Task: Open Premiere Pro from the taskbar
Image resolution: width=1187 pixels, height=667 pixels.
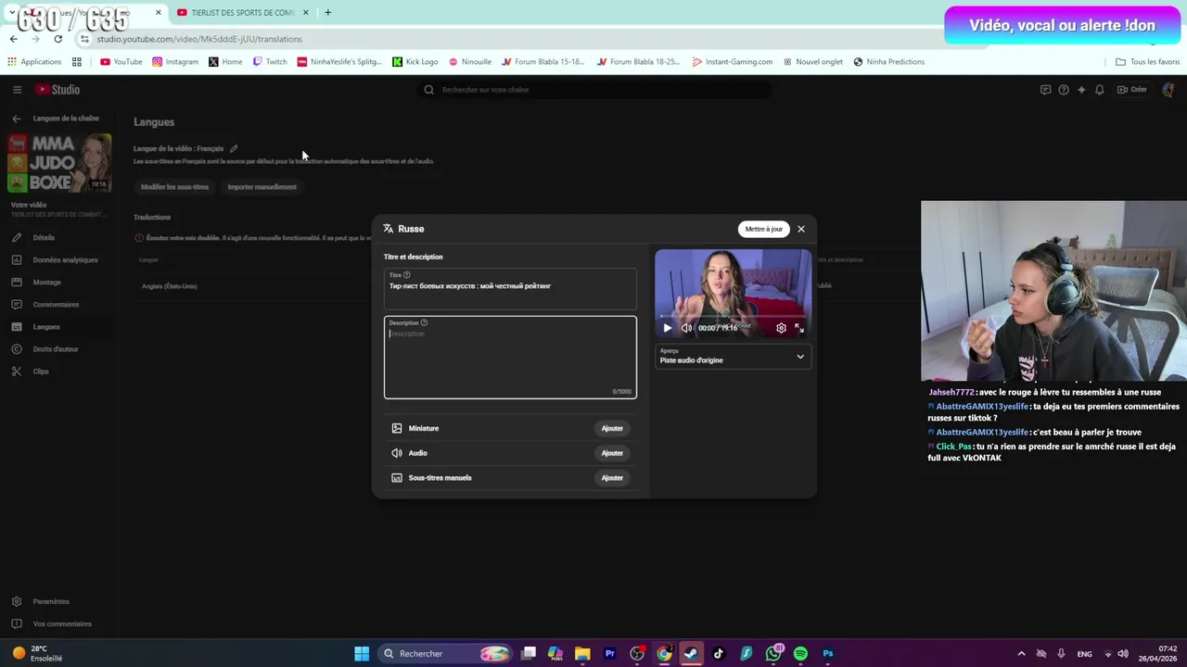Action: [609, 654]
